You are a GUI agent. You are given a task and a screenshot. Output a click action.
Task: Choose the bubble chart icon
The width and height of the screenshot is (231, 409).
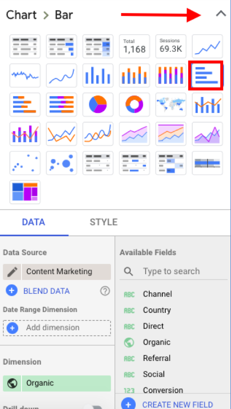(x=62, y=163)
